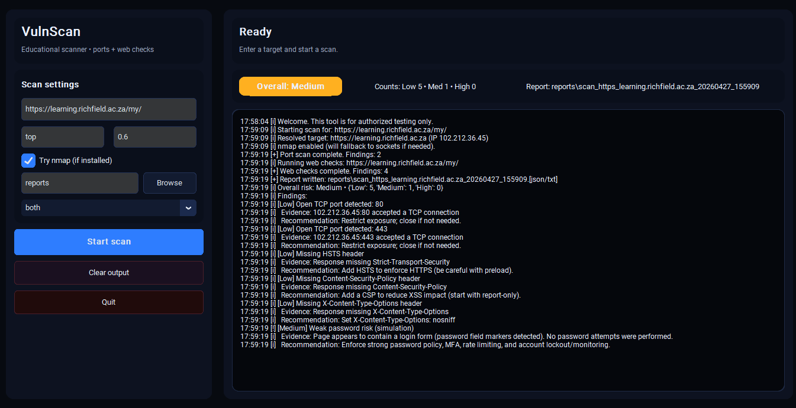Click recommendation 'Enforce strong password policy, MFA'
This screenshot has width=796, height=408.
[x=425, y=345]
